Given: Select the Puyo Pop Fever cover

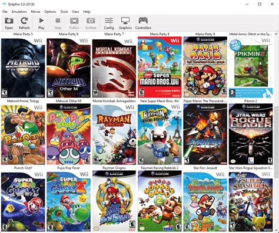Looking at the screenshot, I should coord(68,134).
